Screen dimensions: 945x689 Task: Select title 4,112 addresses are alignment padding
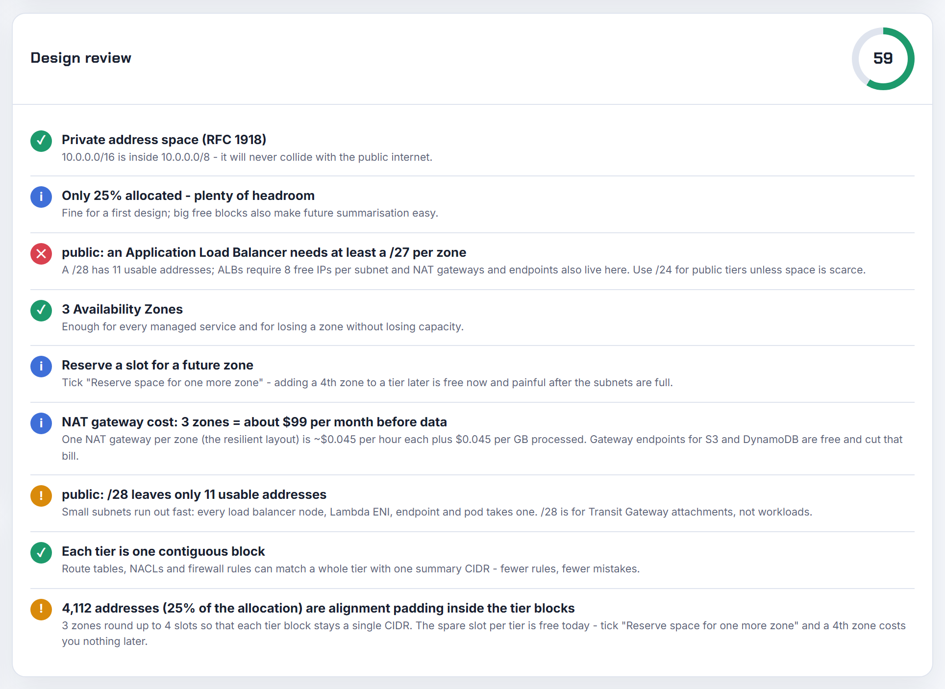(x=318, y=608)
